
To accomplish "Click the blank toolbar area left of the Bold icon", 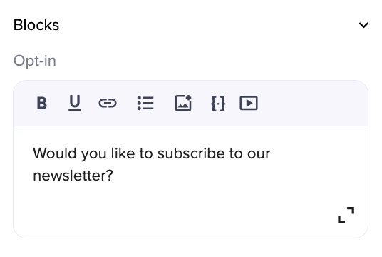I will coord(24,104).
